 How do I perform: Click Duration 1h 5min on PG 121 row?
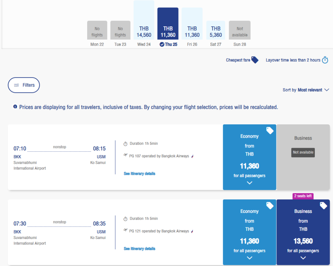click(x=143, y=218)
